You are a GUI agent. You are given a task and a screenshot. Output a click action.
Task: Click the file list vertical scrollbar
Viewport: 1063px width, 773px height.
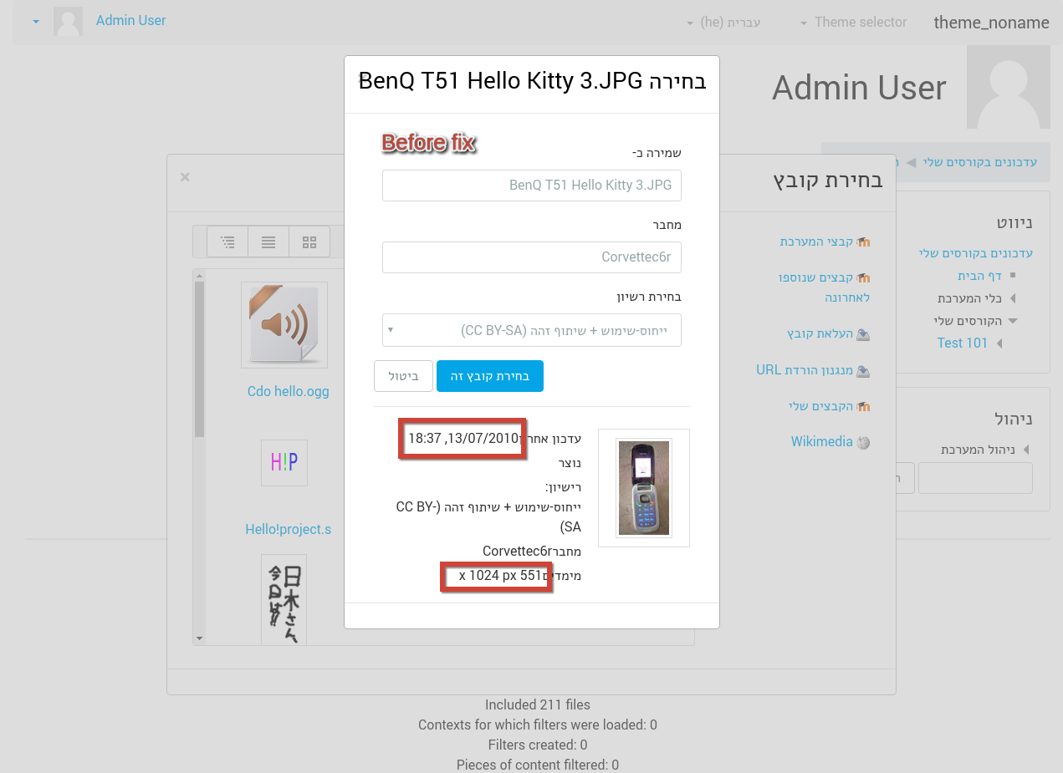click(x=199, y=456)
